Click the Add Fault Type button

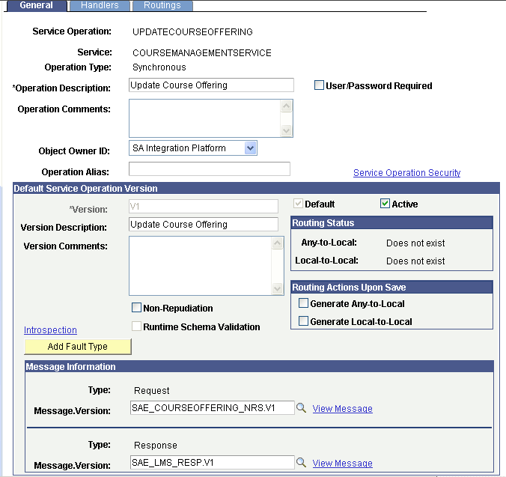[78, 347]
